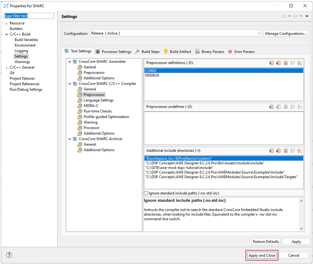313x264 pixels.
Task: Move include directory up in list
Action: (292, 150)
